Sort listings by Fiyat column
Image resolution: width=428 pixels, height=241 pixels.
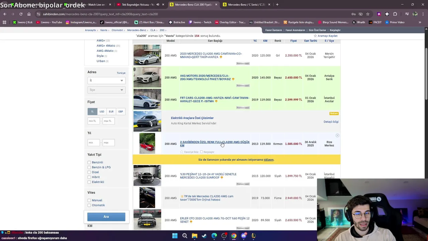294,41
